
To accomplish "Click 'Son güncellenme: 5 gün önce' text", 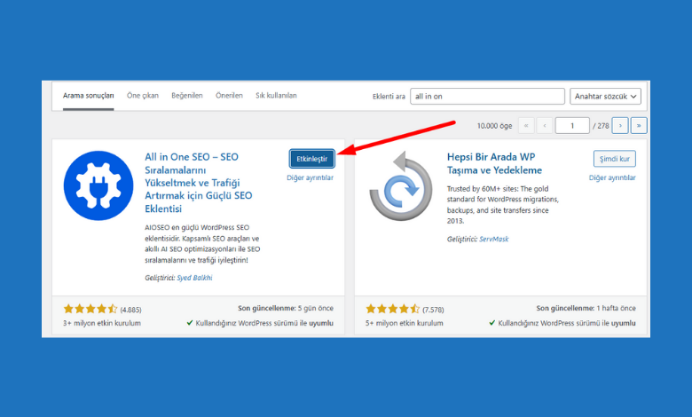I will (x=286, y=308).
